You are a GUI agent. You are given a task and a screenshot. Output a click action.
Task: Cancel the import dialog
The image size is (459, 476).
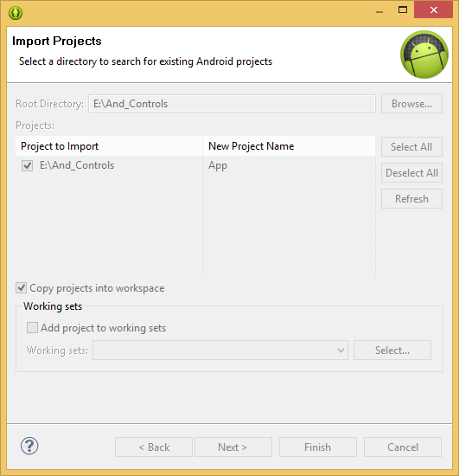403,447
